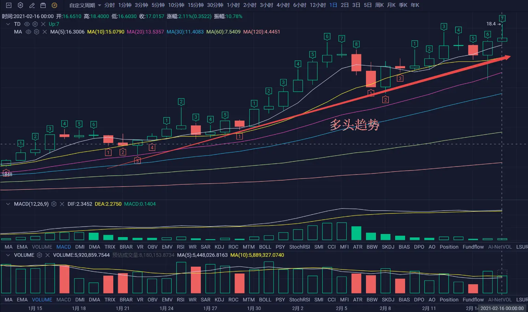The image size is (528, 312).
Task: Pick AI-NetVOL in the bottom VOLUME panel row
Action: pos(500,300)
